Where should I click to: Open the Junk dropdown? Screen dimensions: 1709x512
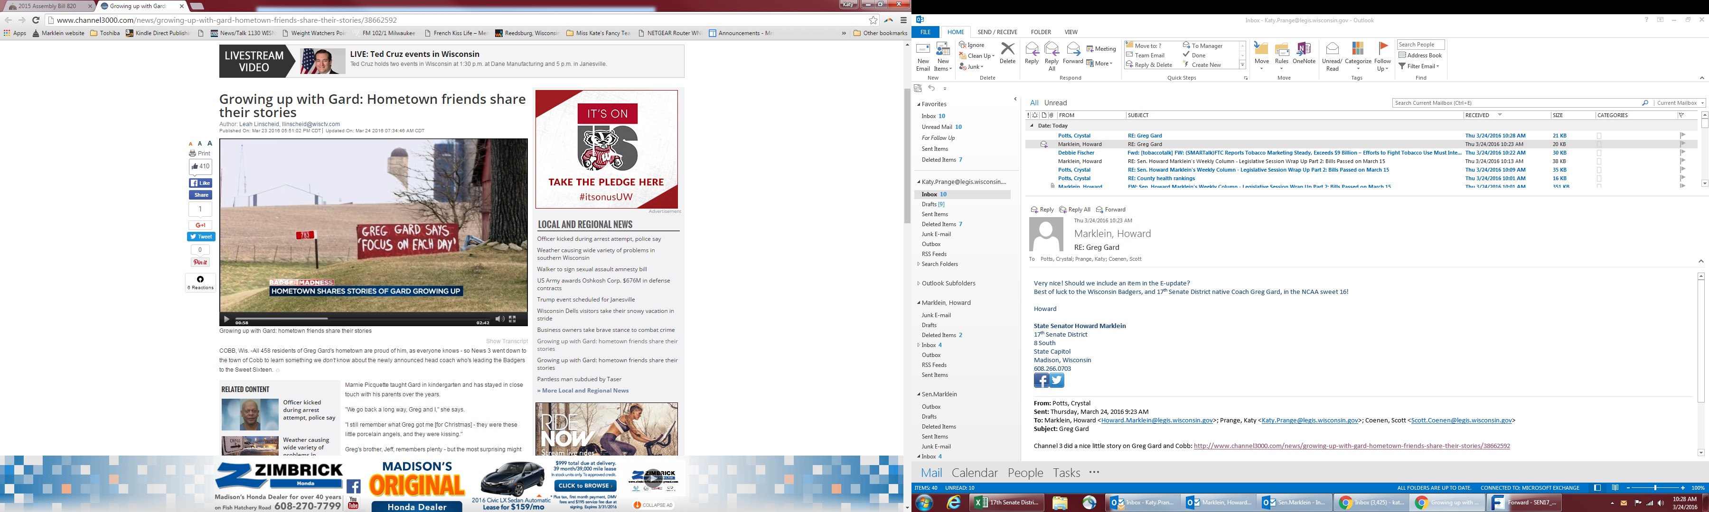pyautogui.click(x=972, y=66)
